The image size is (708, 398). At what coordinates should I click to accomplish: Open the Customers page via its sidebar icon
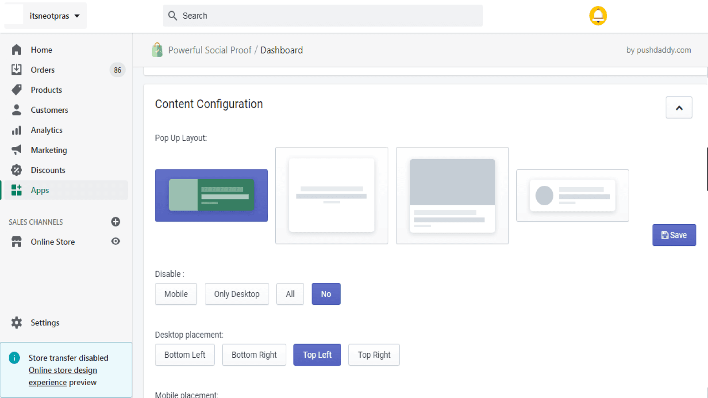click(x=16, y=110)
